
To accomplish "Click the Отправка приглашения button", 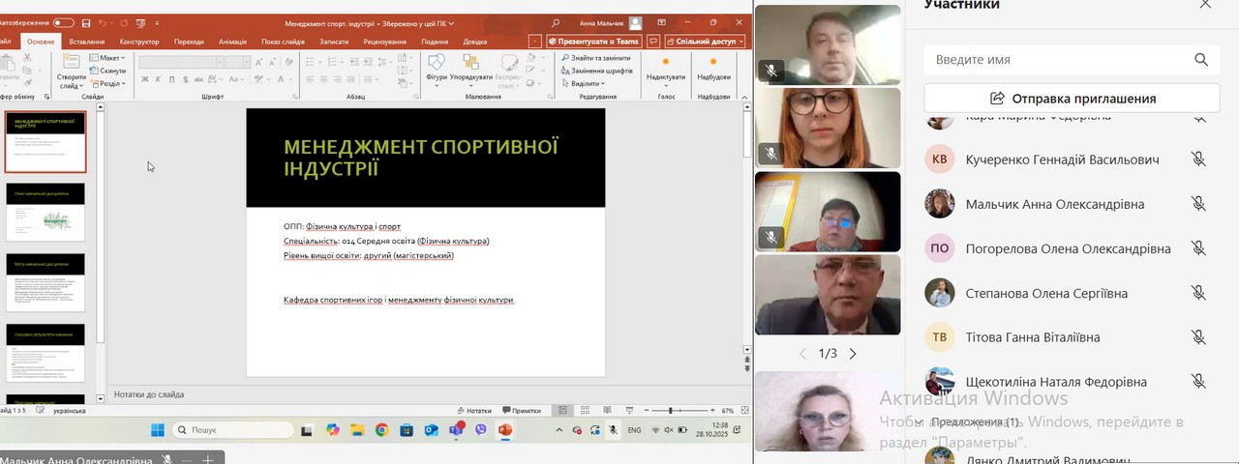I will coord(1073,98).
